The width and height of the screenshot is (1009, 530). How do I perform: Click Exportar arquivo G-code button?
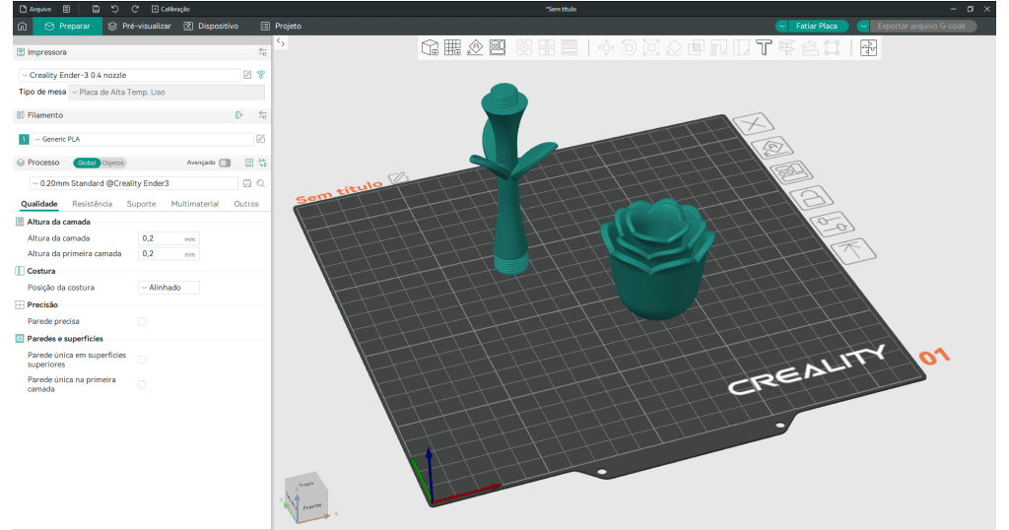click(922, 27)
